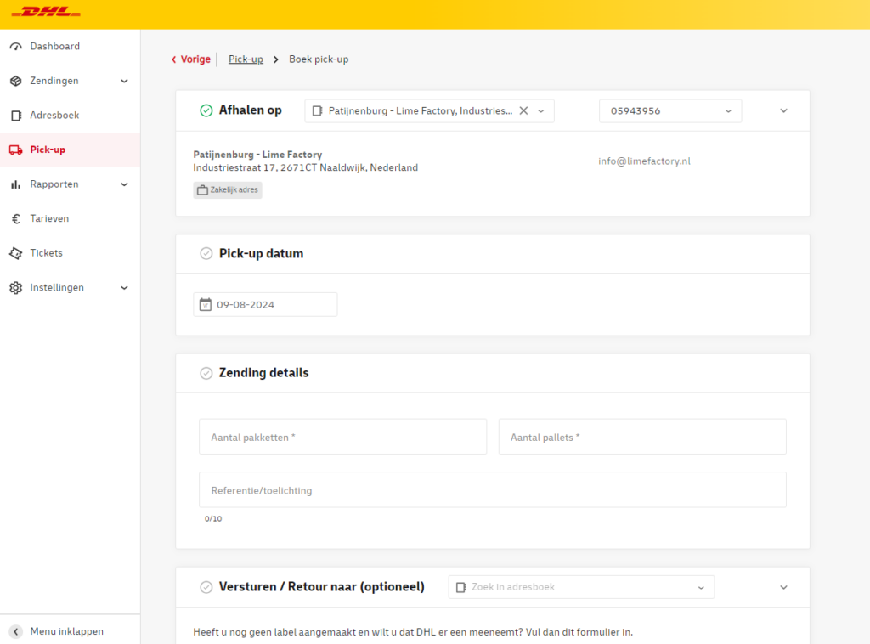The height and width of the screenshot is (644, 870).
Task: Click the Aantal pakketten input field
Action: (342, 437)
